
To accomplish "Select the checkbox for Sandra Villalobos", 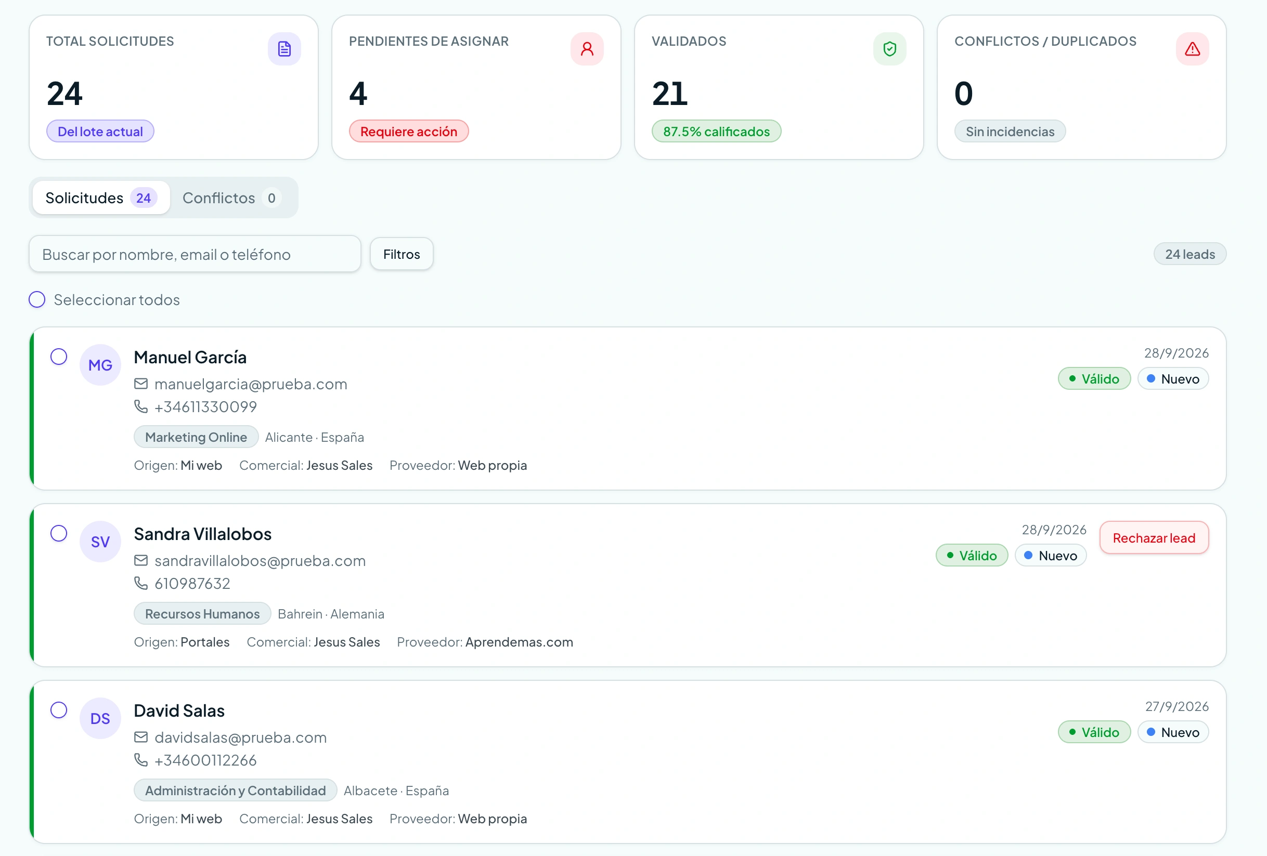I will (59, 533).
